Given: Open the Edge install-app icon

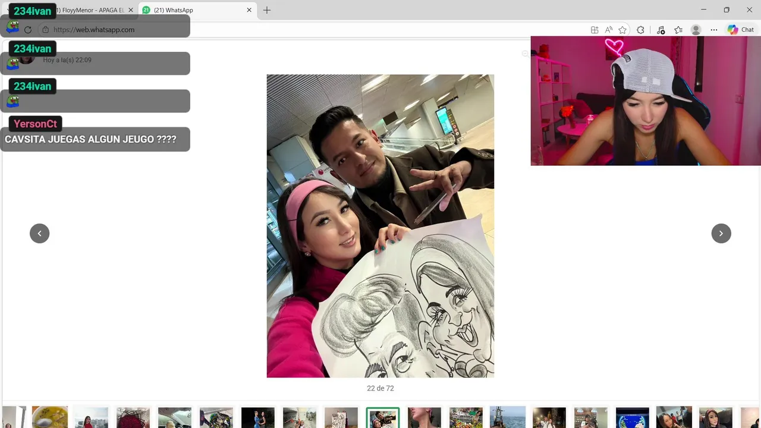Looking at the screenshot, I should coord(595,30).
